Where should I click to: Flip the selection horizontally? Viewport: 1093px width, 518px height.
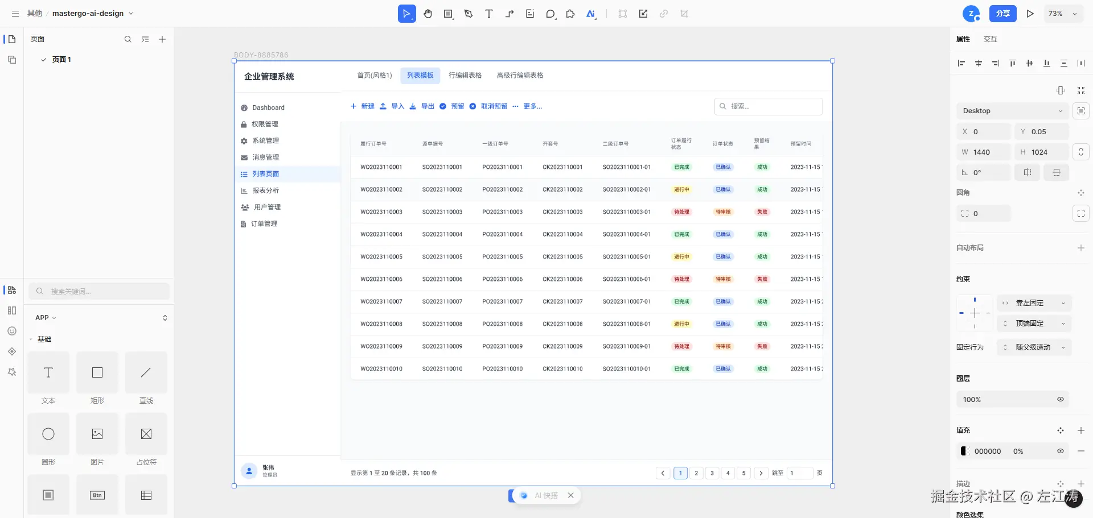click(x=1028, y=172)
